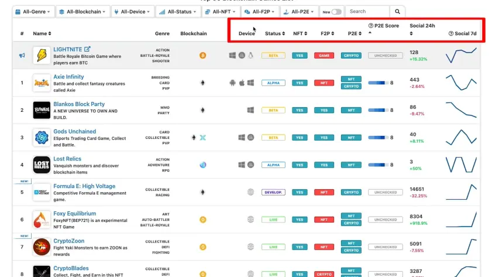Click the Social 7d sparkline for Lost Relics
Screen dimensions: 492x277
point(461,165)
